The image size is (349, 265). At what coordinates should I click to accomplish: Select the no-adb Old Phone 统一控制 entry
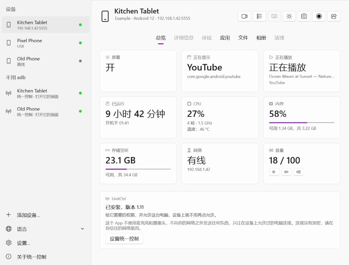(45, 111)
